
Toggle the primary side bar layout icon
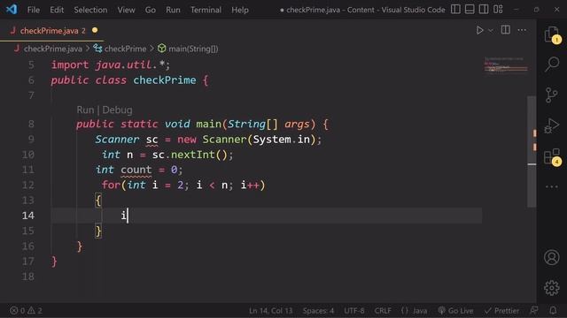455,10
